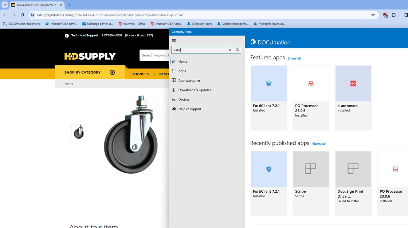This screenshot has height=228, width=408.
Task: Click the Company Portal search magnifier
Action: click(x=237, y=50)
